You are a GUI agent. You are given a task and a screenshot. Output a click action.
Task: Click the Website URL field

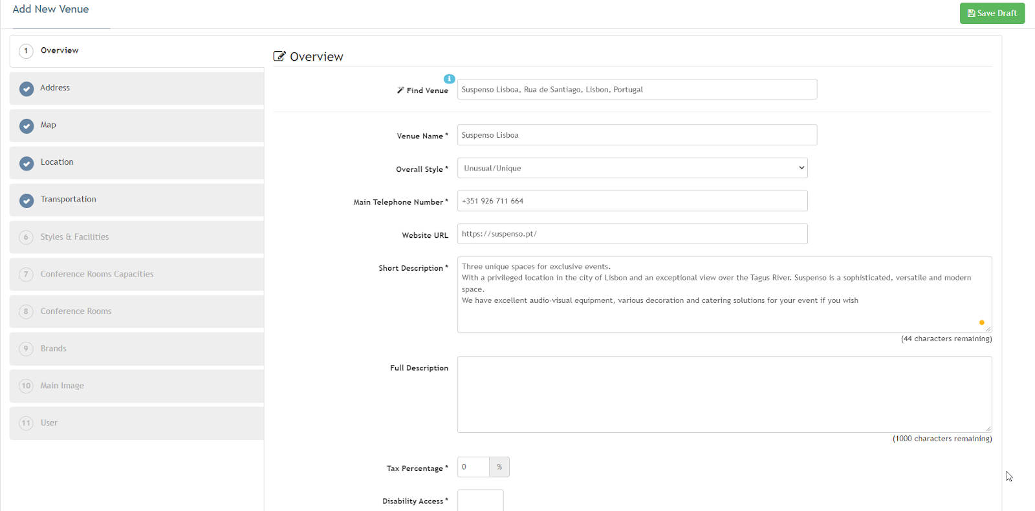pyautogui.click(x=632, y=234)
